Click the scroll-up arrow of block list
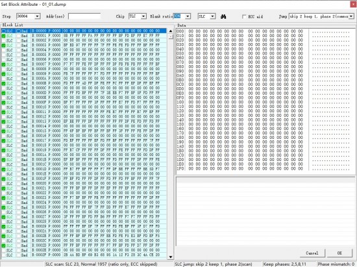357x267 pixels. tap(171, 31)
